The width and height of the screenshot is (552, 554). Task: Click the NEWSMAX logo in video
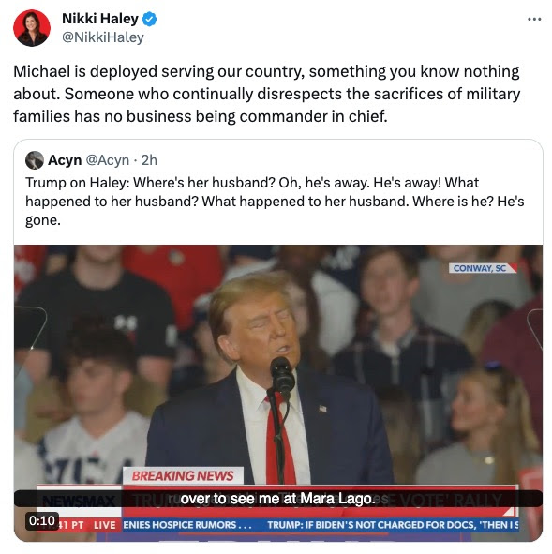pos(79,501)
